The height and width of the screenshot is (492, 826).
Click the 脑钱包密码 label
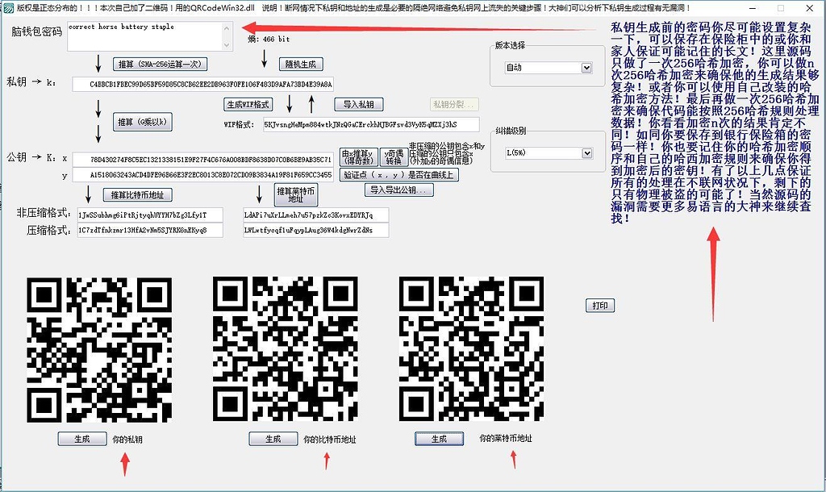[x=37, y=31]
